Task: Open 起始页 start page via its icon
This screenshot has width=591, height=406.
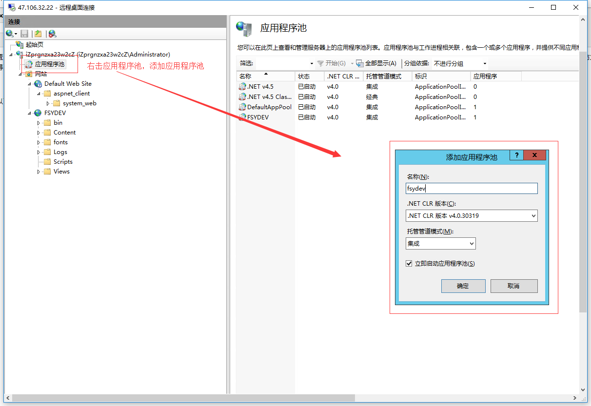Action: point(20,44)
